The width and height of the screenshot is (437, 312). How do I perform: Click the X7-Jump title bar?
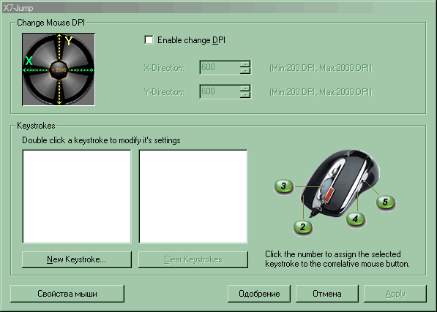tap(218, 8)
